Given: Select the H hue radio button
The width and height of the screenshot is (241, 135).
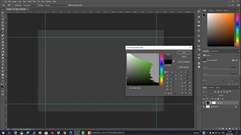Looking at the screenshot, I should point(165,72).
